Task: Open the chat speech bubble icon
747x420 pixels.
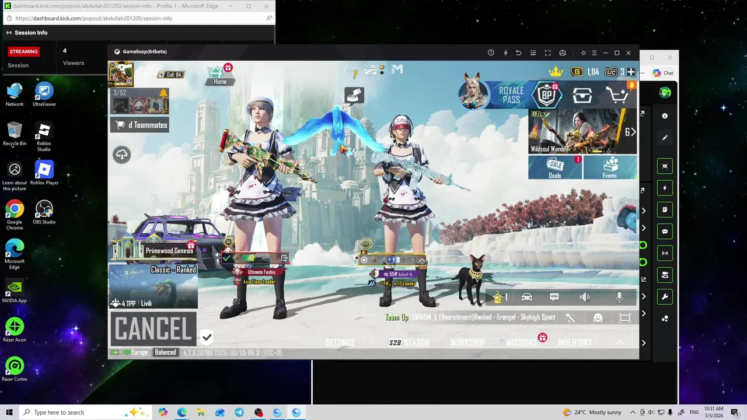Action: pyautogui.click(x=554, y=297)
